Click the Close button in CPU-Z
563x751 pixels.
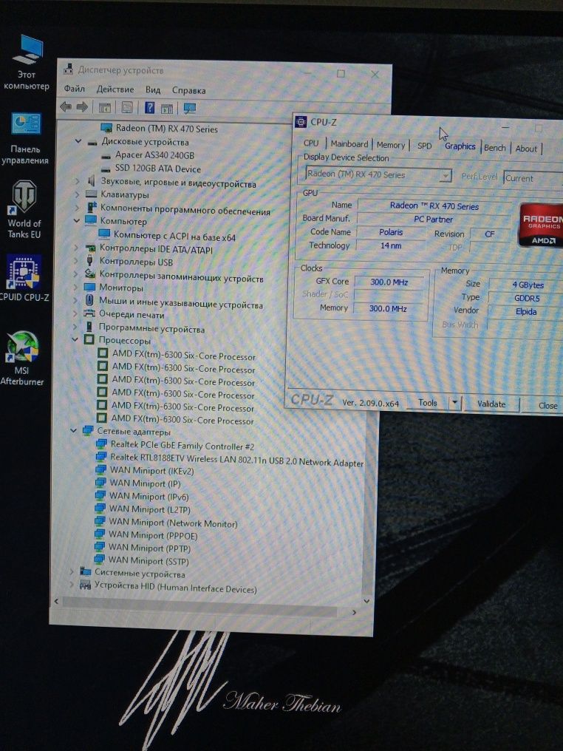547,405
